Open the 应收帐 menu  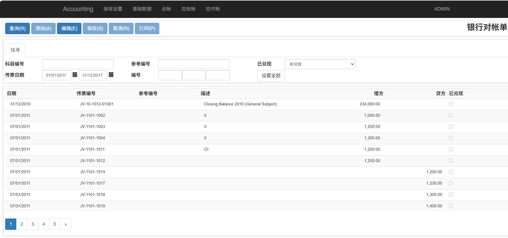(188, 9)
